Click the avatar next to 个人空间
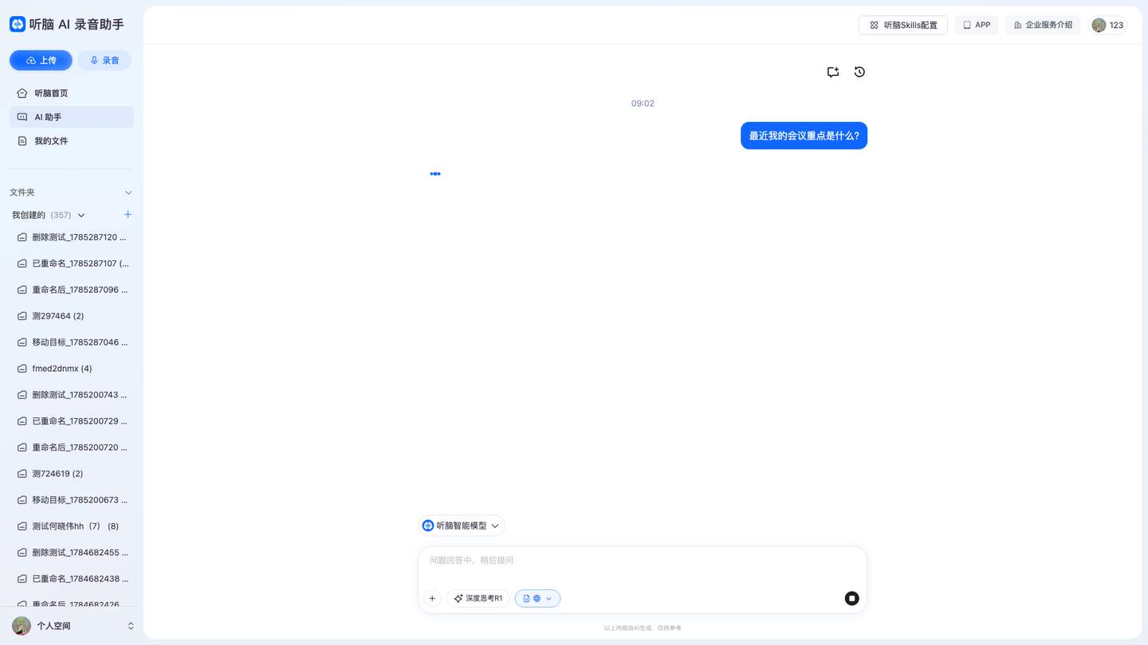Image resolution: width=1148 pixels, height=645 pixels. pos(22,626)
